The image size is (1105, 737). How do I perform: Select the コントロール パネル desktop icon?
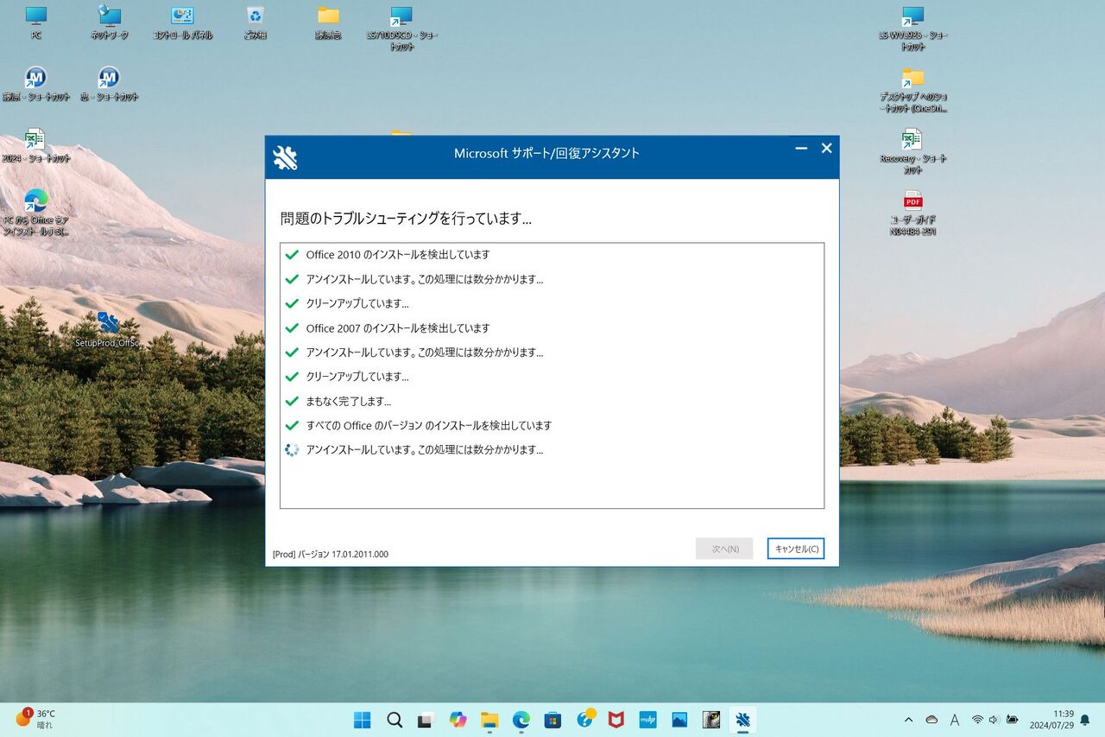pos(182,23)
